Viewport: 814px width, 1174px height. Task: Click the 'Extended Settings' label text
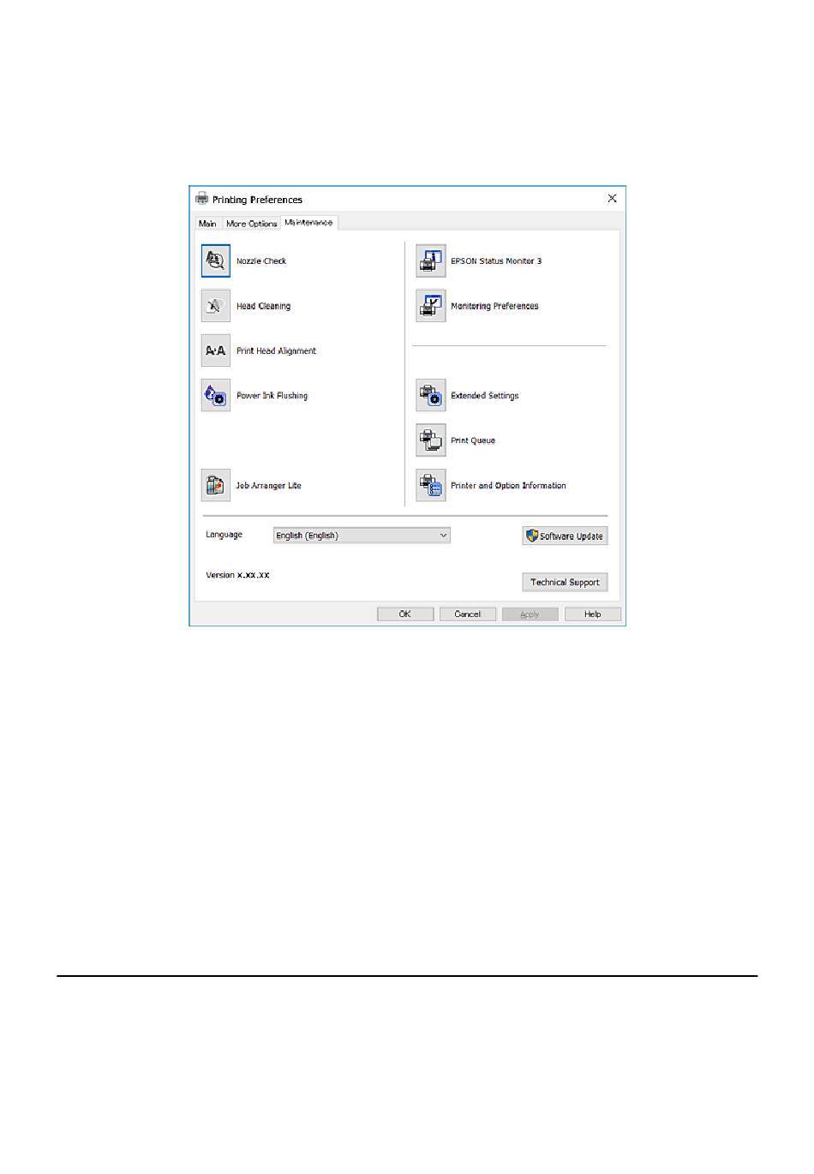[485, 396]
